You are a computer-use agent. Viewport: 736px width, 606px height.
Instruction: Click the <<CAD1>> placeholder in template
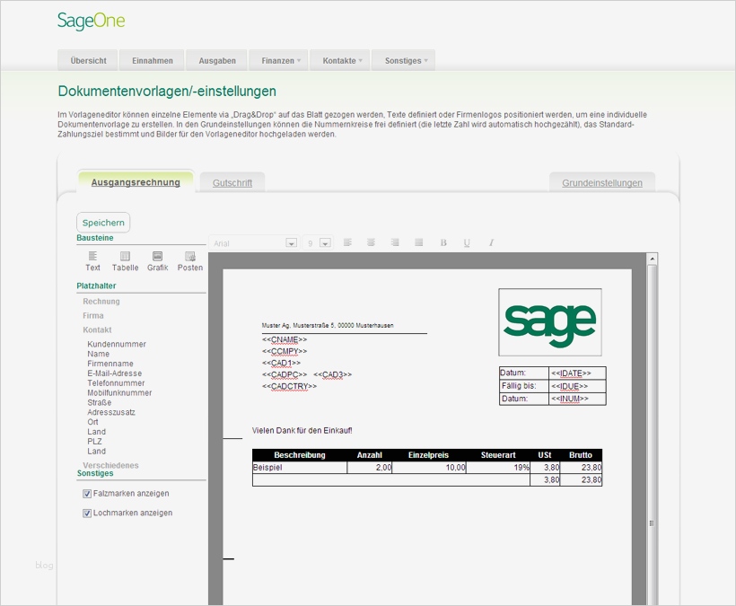(x=281, y=363)
